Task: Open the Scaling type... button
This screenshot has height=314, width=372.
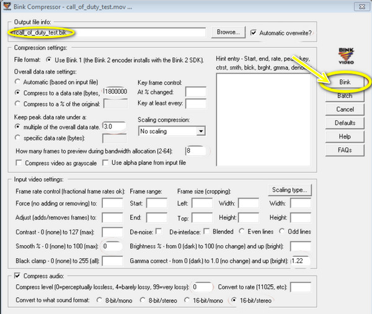Action: [x=290, y=190]
